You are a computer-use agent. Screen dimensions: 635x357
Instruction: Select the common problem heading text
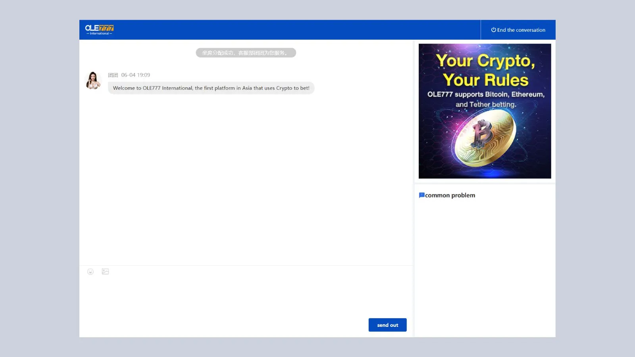click(450, 195)
